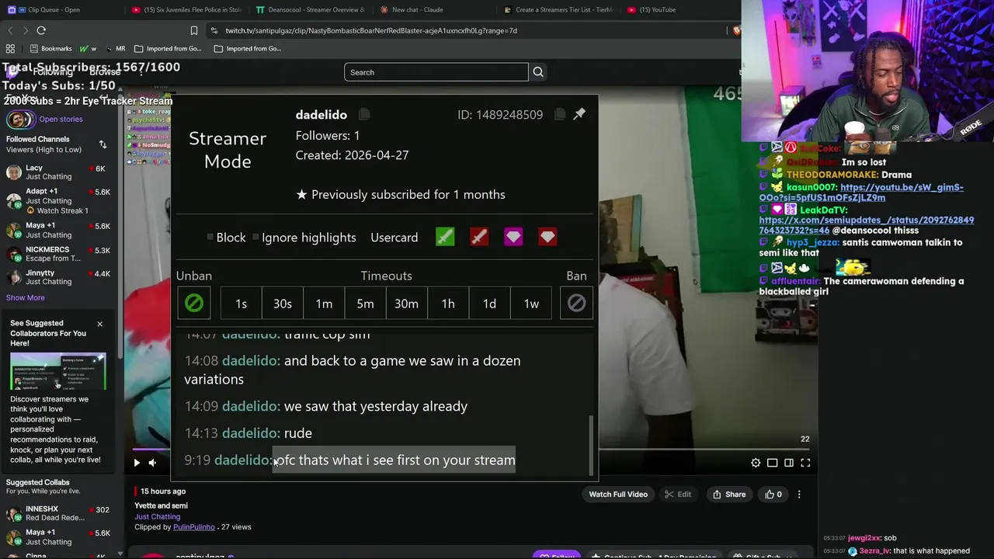The height and width of the screenshot is (559, 994).
Task: Open the MR bookmark
Action: point(115,48)
